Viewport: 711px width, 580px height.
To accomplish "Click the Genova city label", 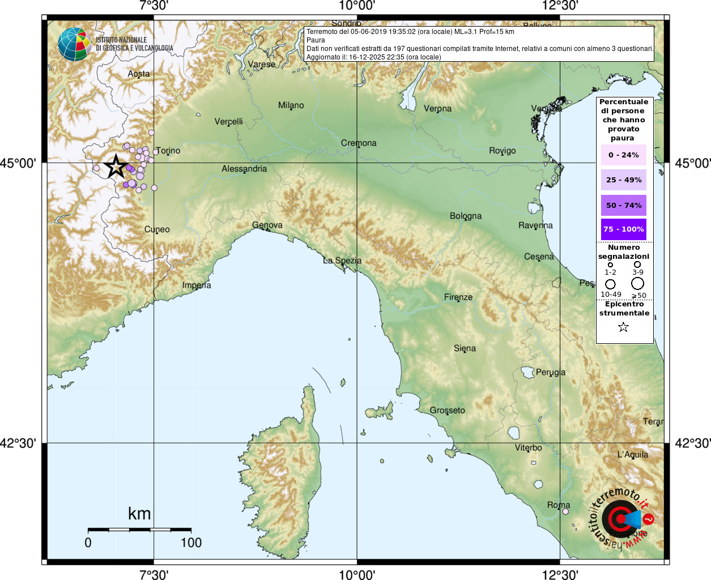I will pyautogui.click(x=267, y=225).
